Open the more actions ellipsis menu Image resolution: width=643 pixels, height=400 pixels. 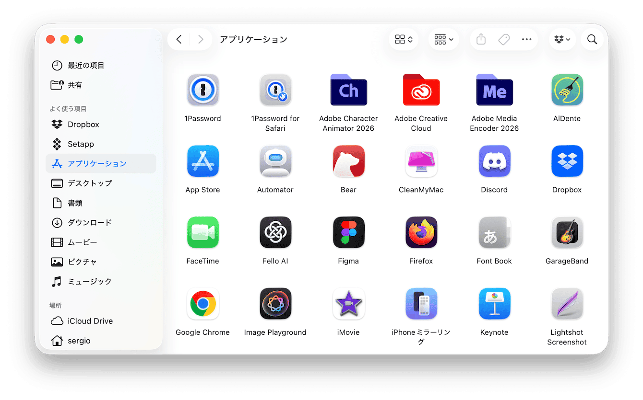click(526, 39)
